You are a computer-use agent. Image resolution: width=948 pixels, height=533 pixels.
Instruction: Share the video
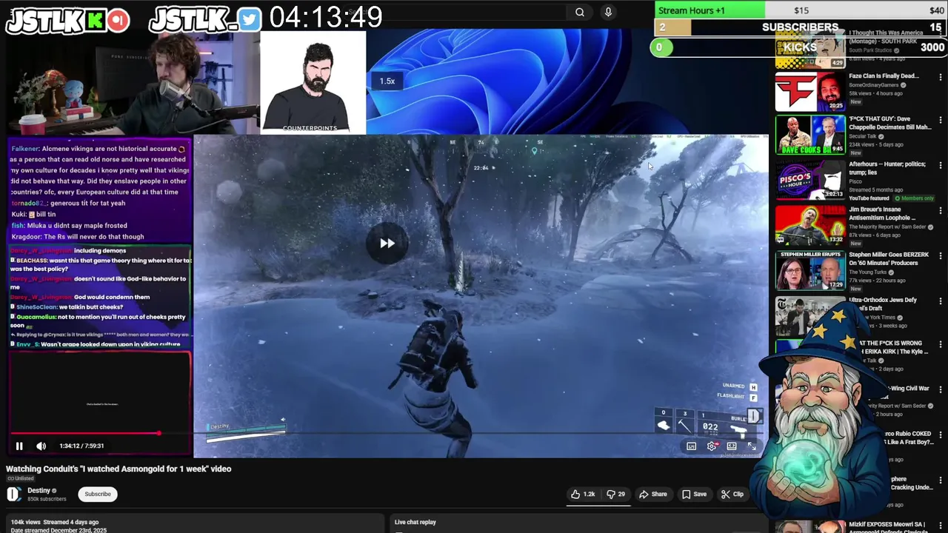pyautogui.click(x=653, y=494)
